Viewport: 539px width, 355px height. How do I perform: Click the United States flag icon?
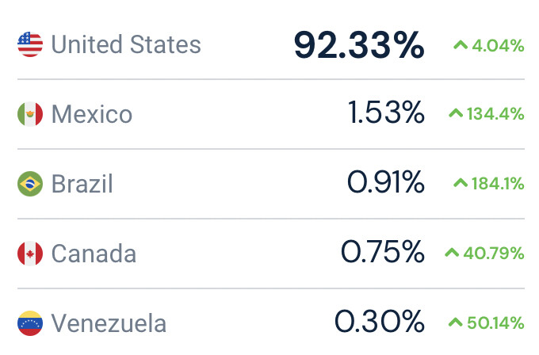(x=30, y=44)
